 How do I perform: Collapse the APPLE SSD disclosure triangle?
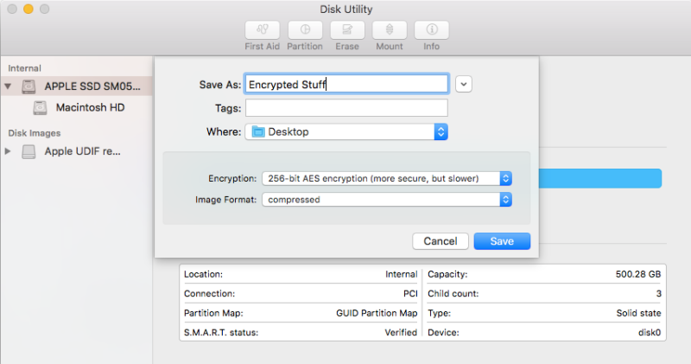9,86
